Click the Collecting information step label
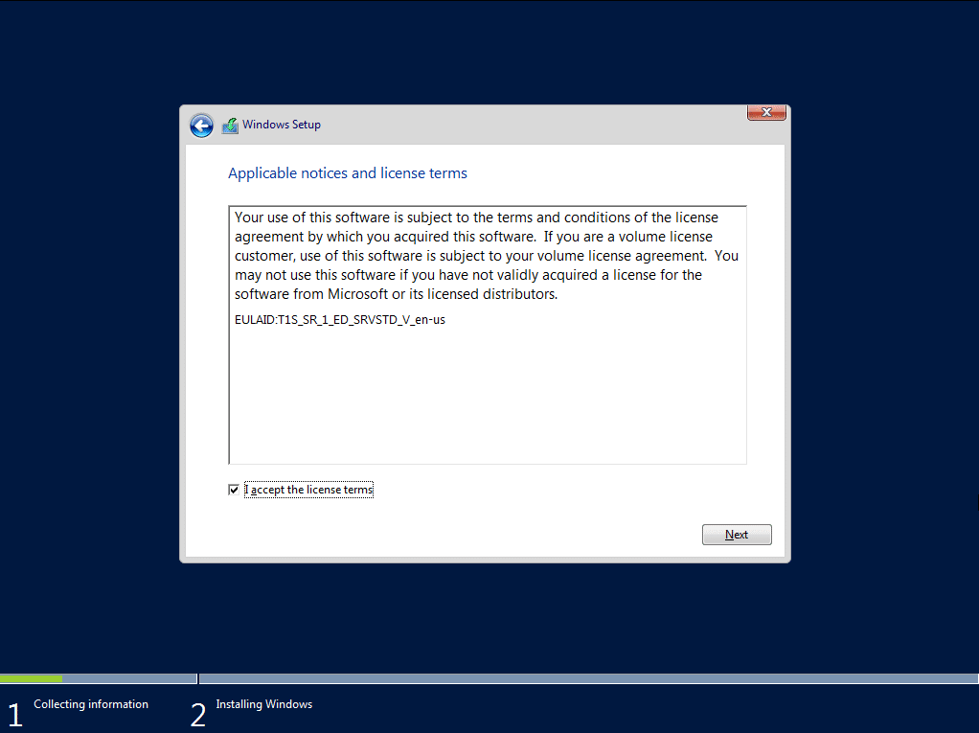Viewport: 979px width, 733px height. [91, 703]
